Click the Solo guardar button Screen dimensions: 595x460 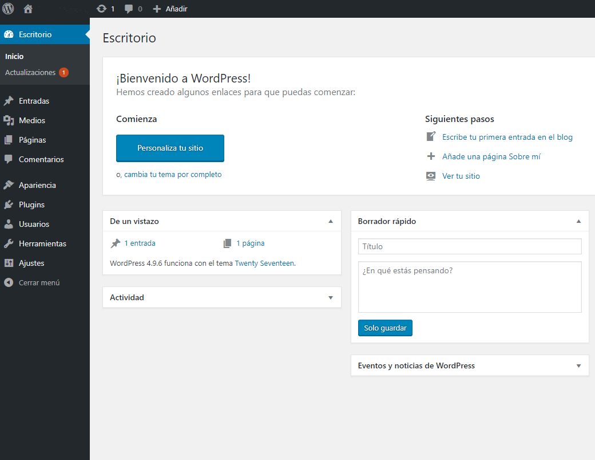pyautogui.click(x=385, y=328)
